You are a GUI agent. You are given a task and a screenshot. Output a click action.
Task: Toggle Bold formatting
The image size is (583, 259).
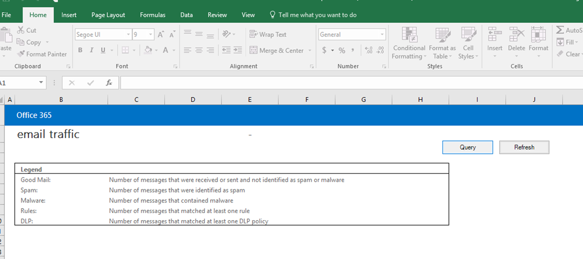pyautogui.click(x=80, y=50)
